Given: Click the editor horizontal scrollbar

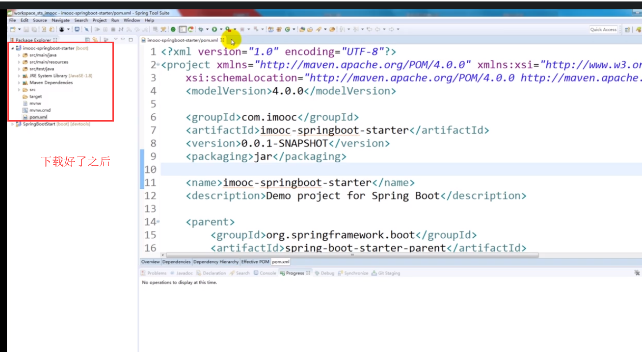Looking at the screenshot, I should click(x=351, y=255).
